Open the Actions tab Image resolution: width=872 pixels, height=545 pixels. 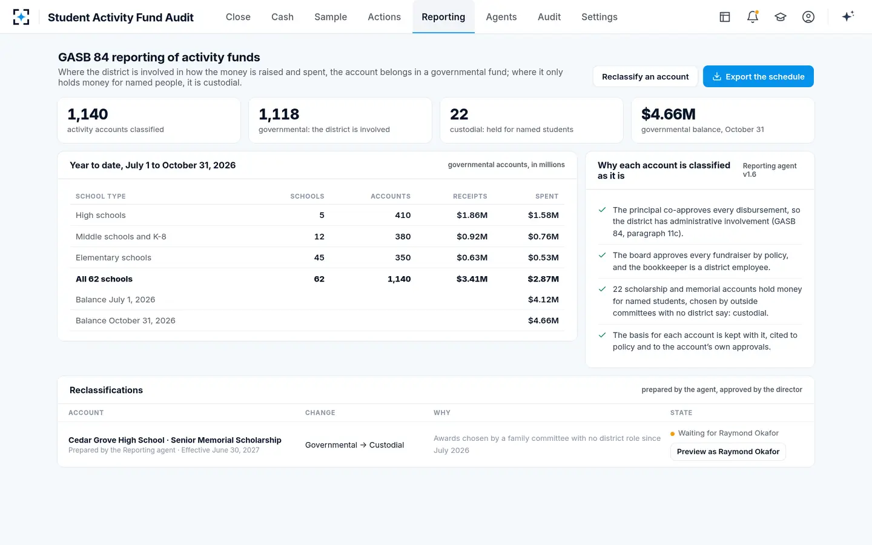pyautogui.click(x=385, y=17)
